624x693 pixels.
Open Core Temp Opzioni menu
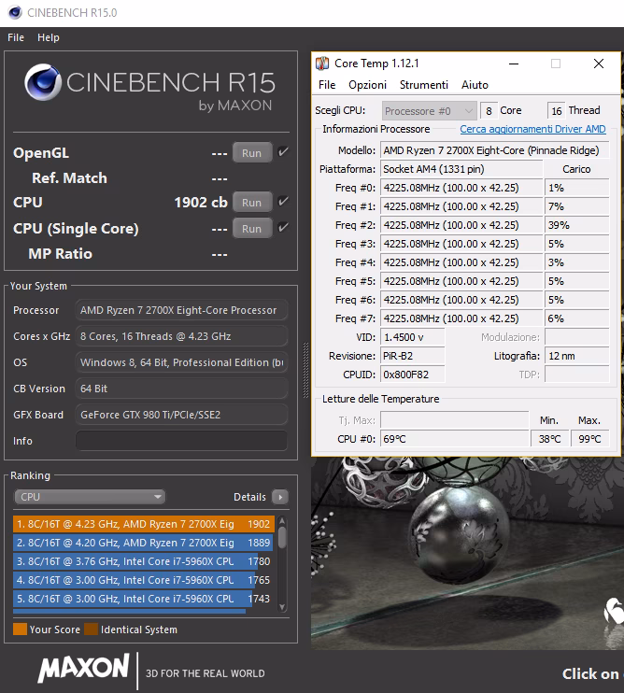367,85
